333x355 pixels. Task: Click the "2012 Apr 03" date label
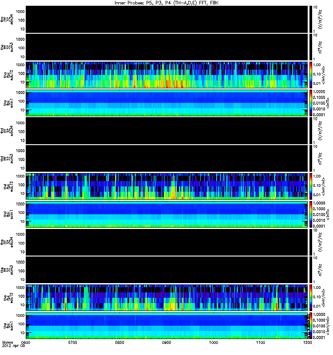[x=14, y=346]
